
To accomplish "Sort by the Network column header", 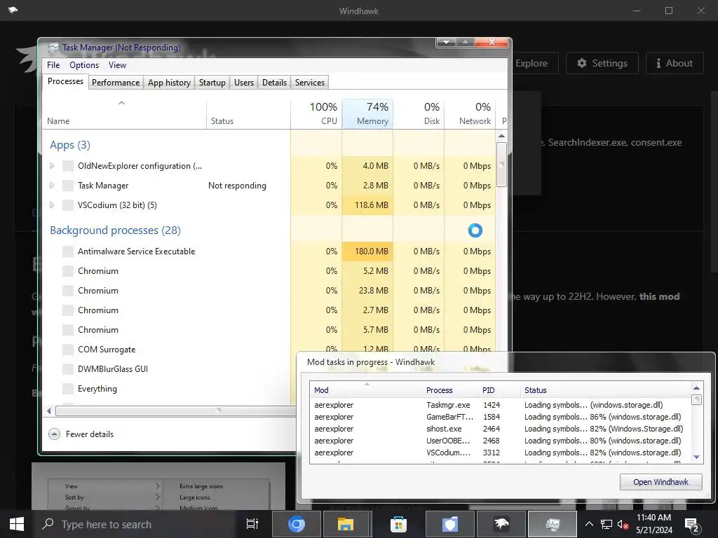I will (470, 114).
